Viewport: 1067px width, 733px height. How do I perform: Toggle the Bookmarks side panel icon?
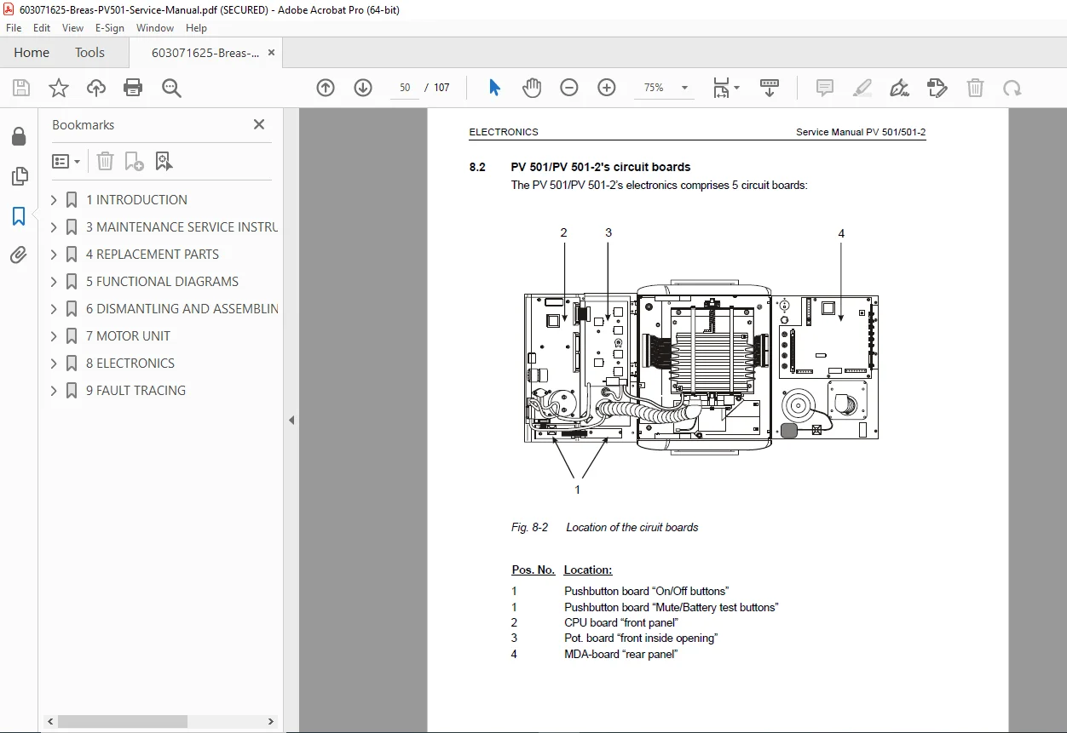[x=19, y=216]
